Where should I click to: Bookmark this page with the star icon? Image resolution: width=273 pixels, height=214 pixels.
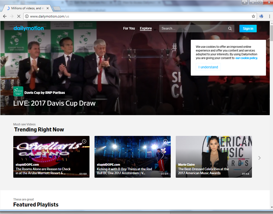(253, 16)
